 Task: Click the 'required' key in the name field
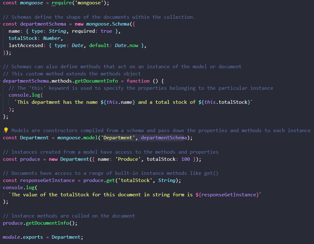click(x=83, y=31)
